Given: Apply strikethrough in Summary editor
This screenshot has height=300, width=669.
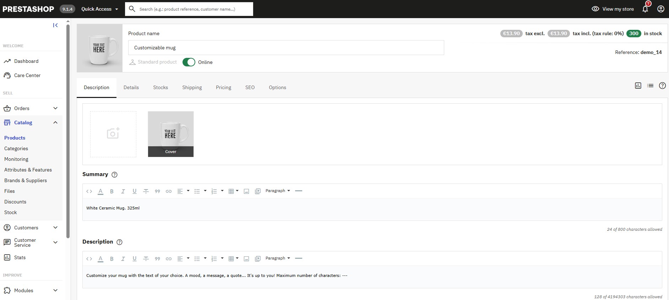Looking at the screenshot, I should click(x=146, y=191).
